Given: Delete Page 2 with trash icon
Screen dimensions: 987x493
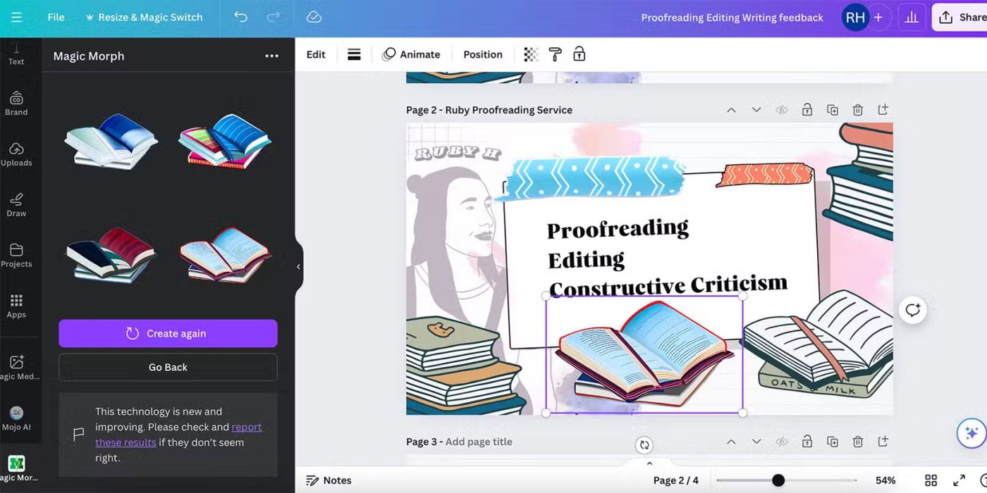Looking at the screenshot, I should pyautogui.click(x=857, y=110).
